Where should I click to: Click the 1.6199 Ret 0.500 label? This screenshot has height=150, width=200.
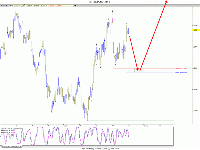[x=180, y=68]
